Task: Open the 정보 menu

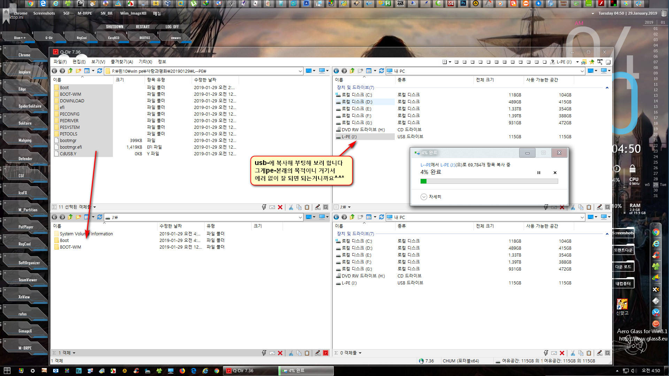Action: (162, 62)
